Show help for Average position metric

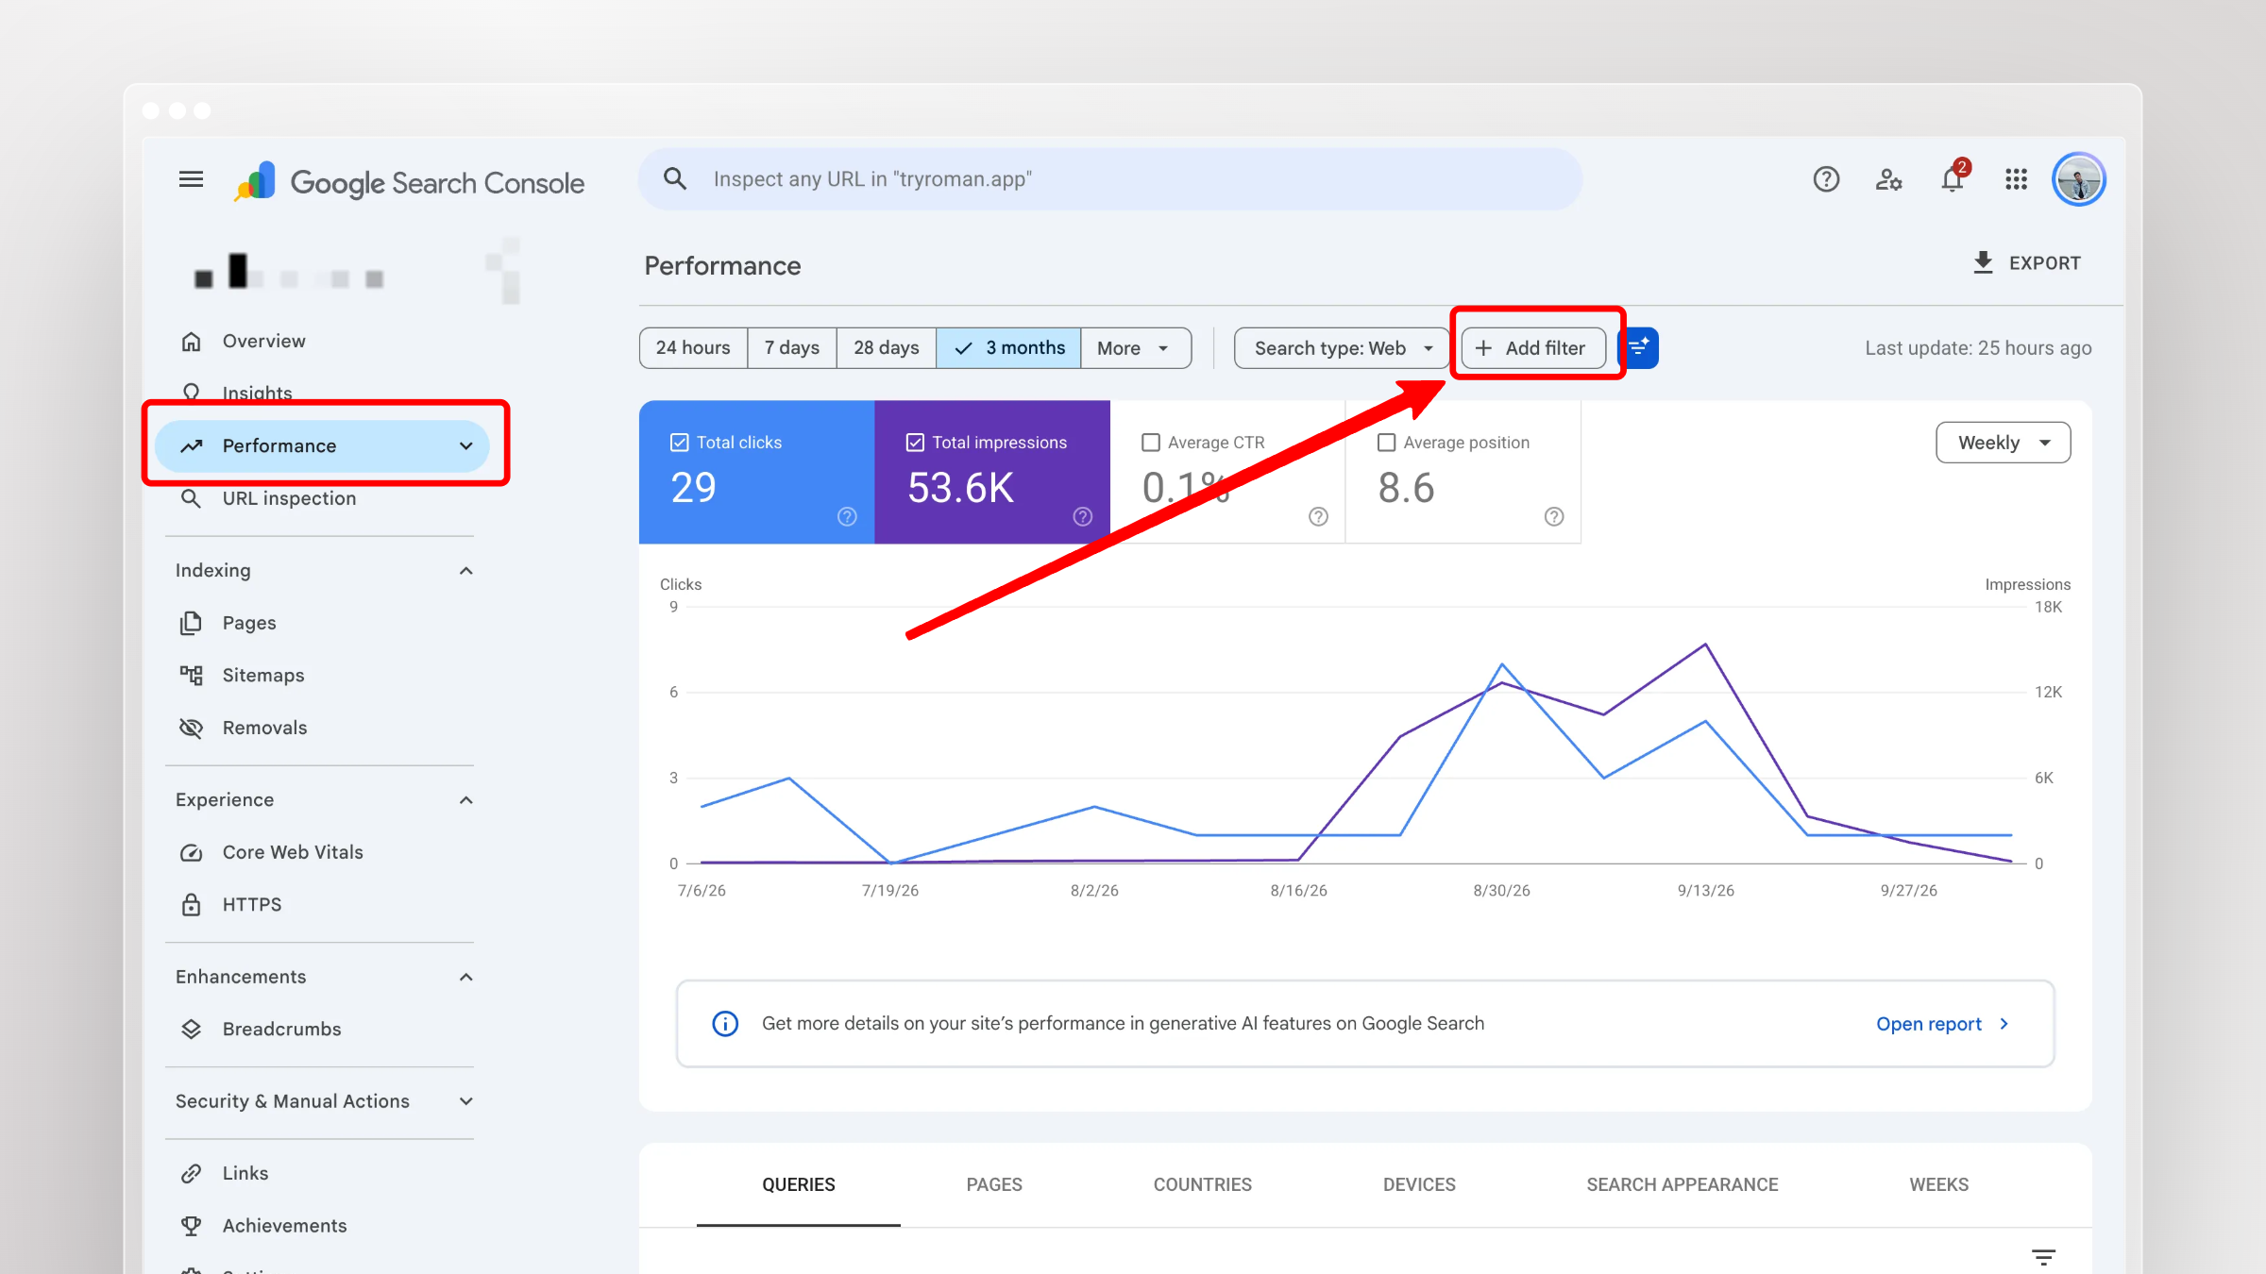pos(1554,516)
